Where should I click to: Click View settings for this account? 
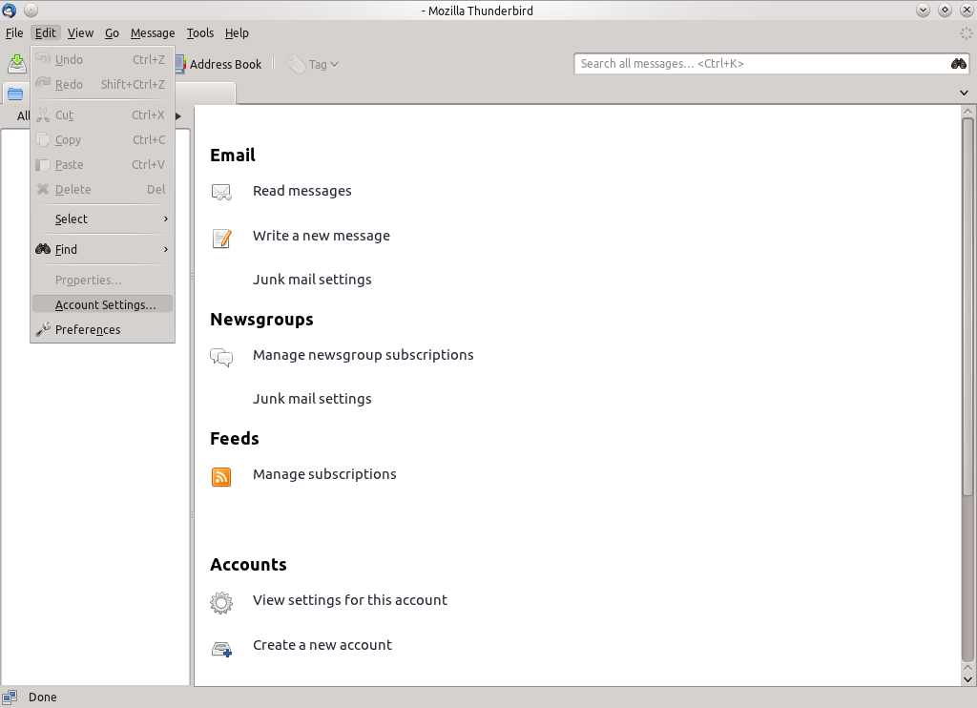(x=350, y=600)
